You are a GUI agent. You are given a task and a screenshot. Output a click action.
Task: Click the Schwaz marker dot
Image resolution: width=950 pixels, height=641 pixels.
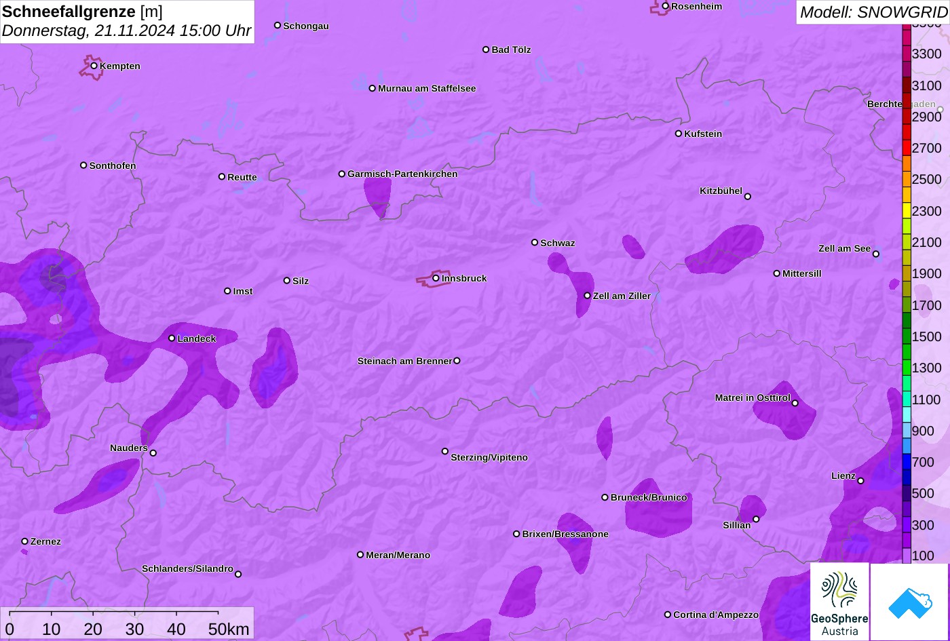(535, 242)
